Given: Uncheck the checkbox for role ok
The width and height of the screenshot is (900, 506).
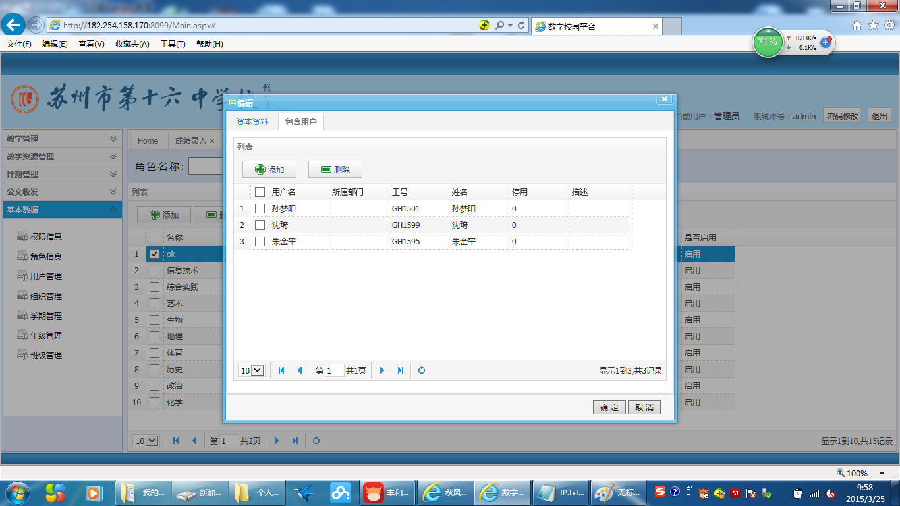Looking at the screenshot, I should pos(154,254).
